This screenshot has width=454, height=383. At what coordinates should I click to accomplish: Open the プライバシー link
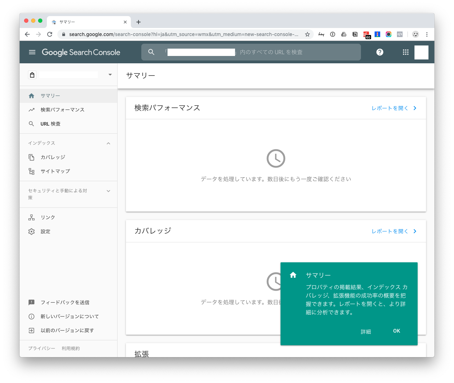(x=42, y=348)
